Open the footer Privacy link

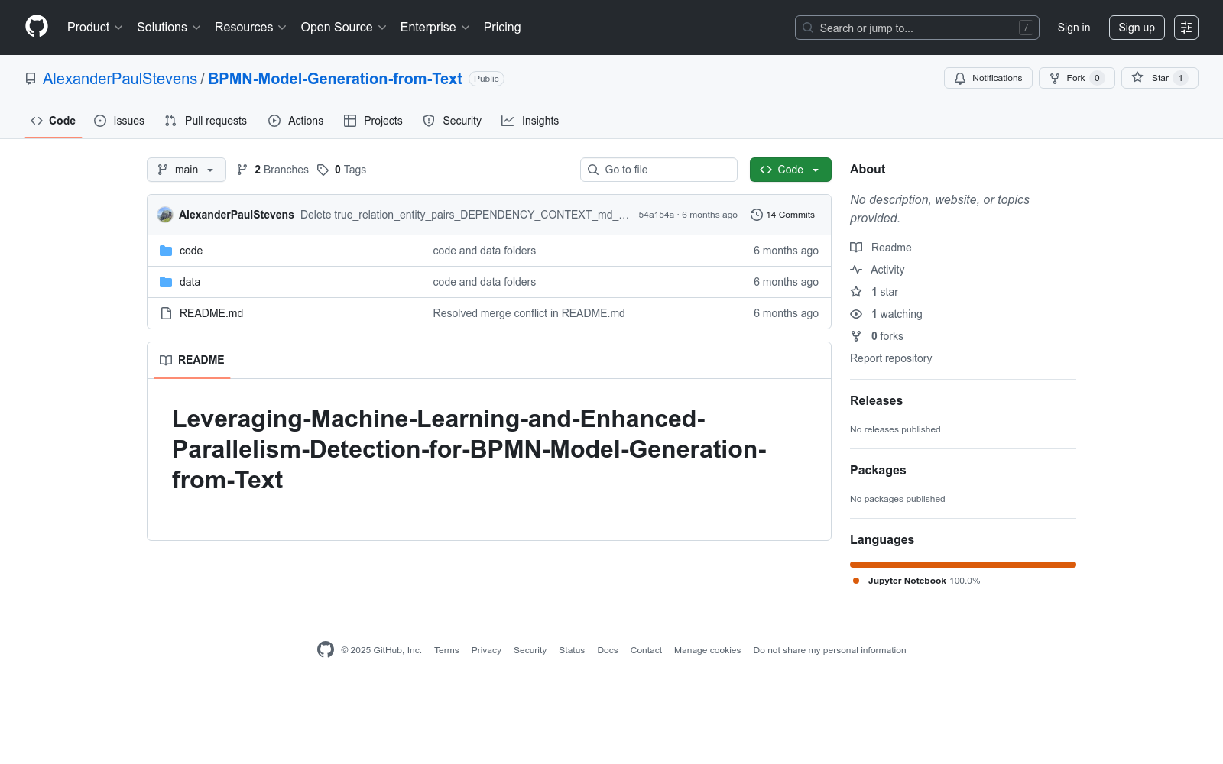[x=486, y=650]
